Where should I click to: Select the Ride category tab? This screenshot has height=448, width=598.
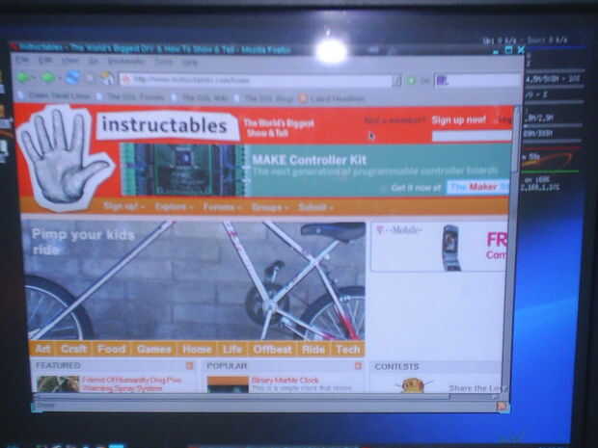(x=313, y=350)
